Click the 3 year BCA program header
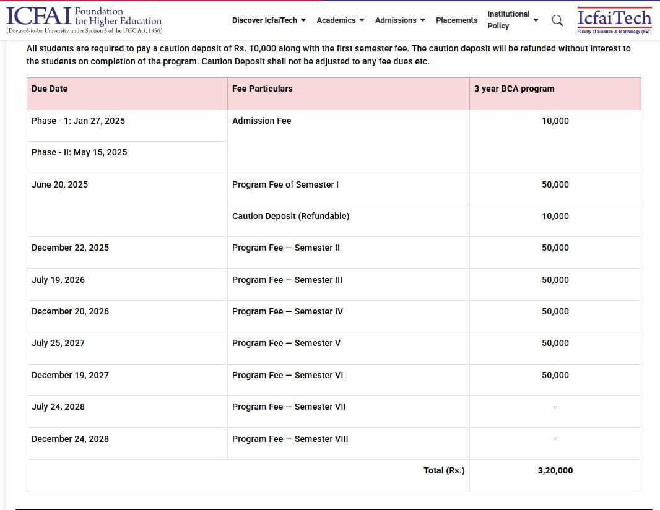This screenshot has width=660, height=510. tap(514, 89)
